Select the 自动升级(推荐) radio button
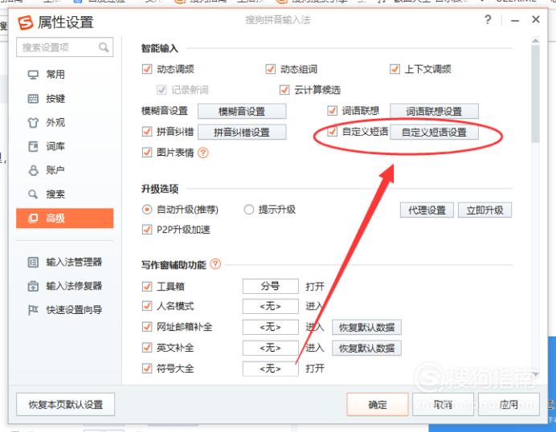Viewport: 556px width, 432px height. [x=147, y=210]
